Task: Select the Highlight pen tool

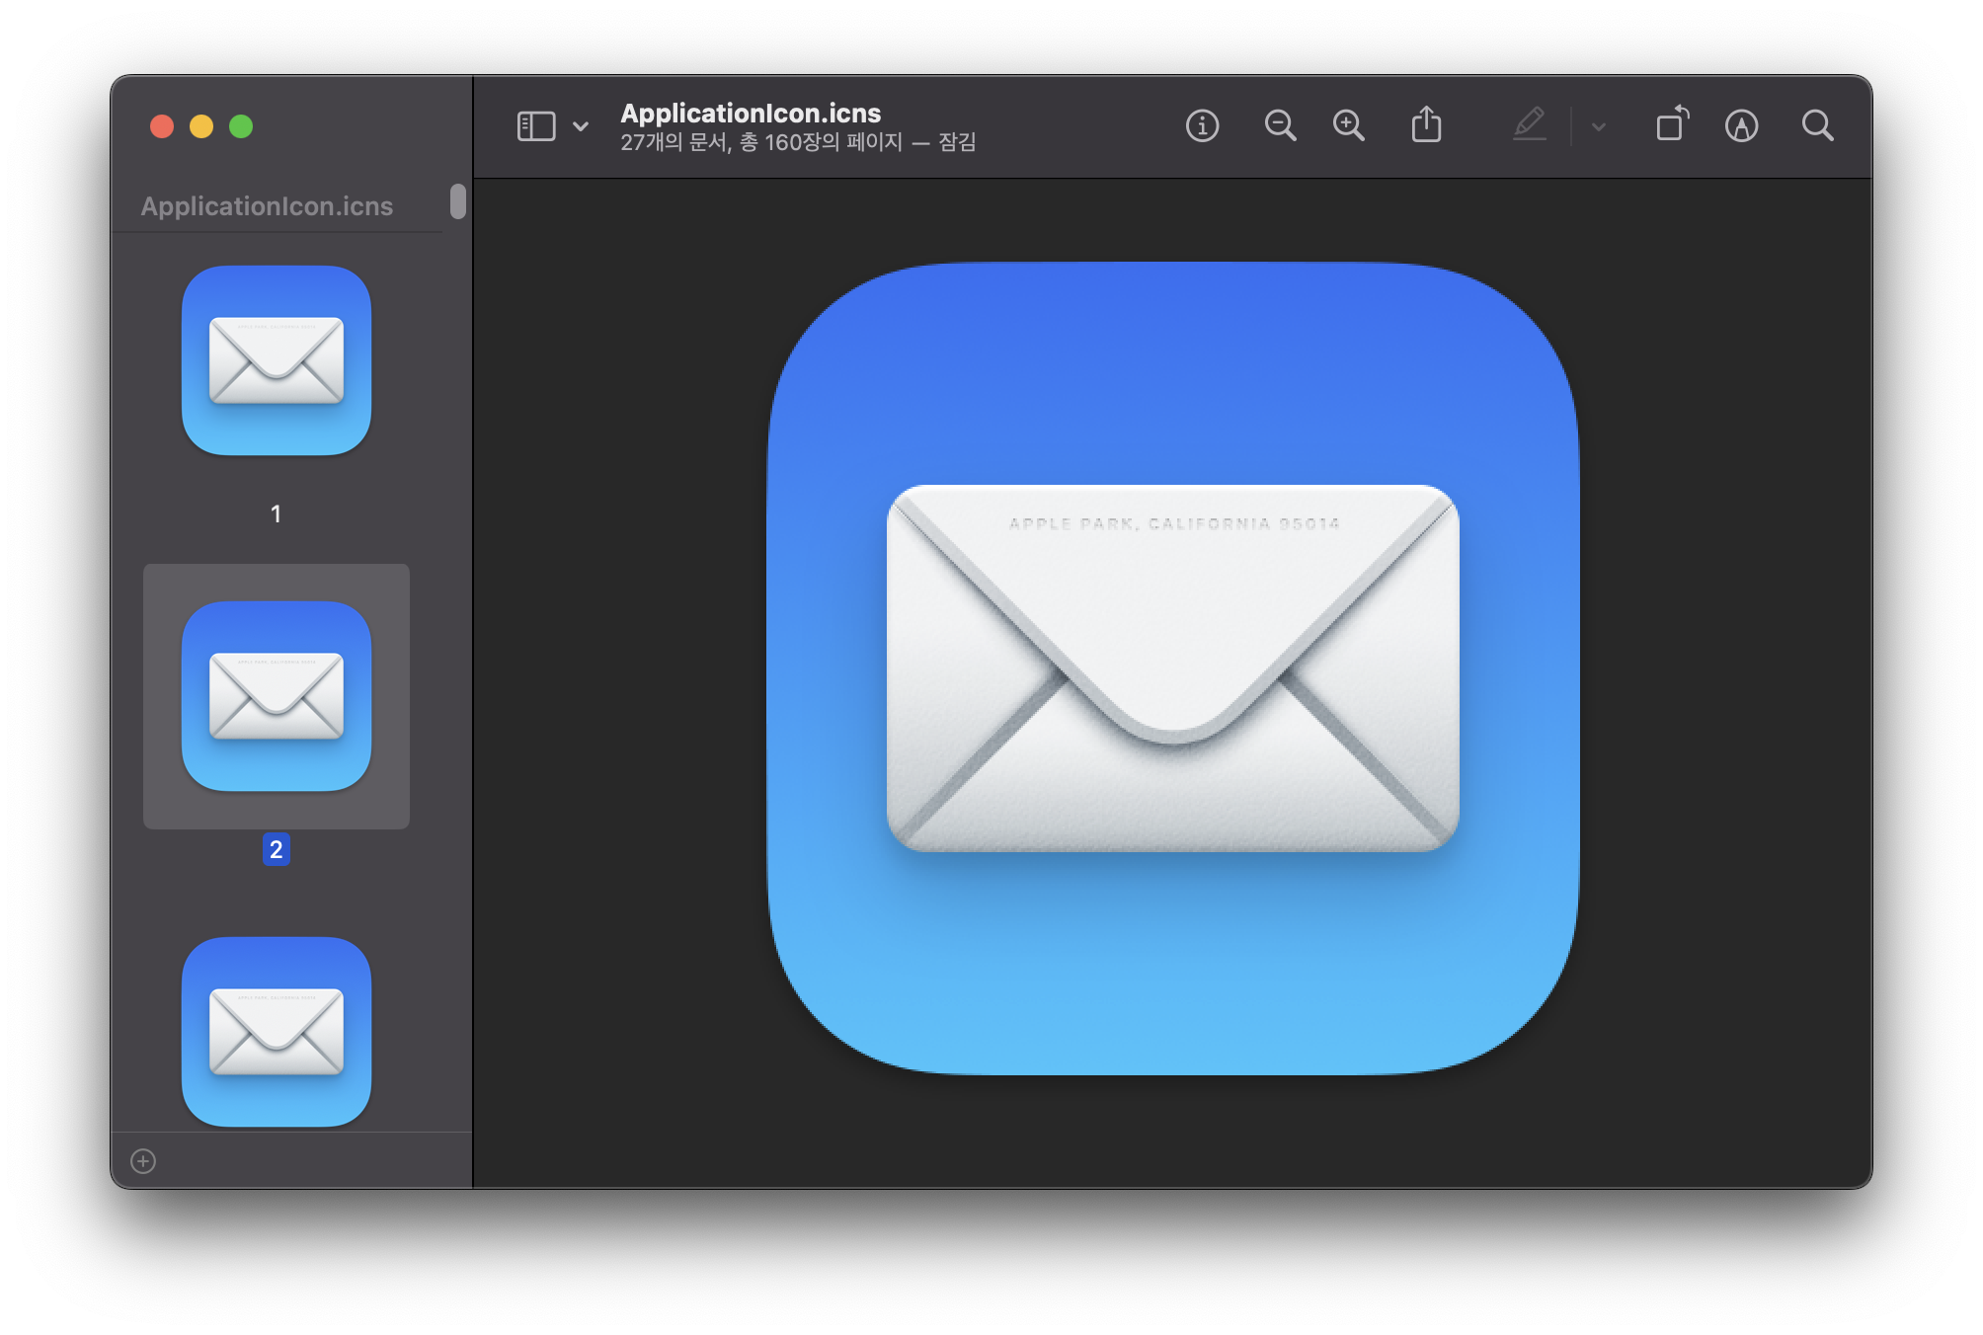Action: pyautogui.click(x=1529, y=126)
